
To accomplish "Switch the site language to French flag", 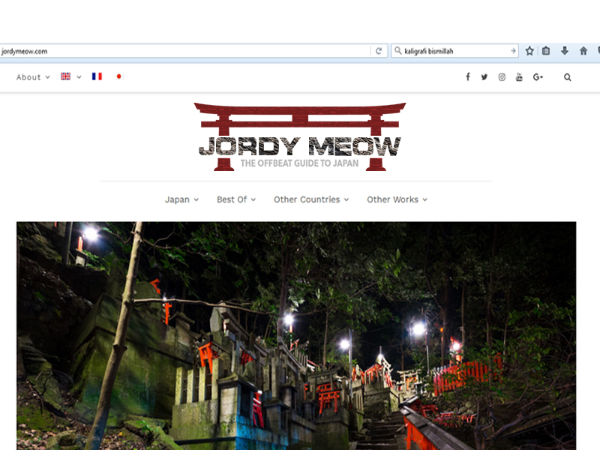I will tap(97, 76).
